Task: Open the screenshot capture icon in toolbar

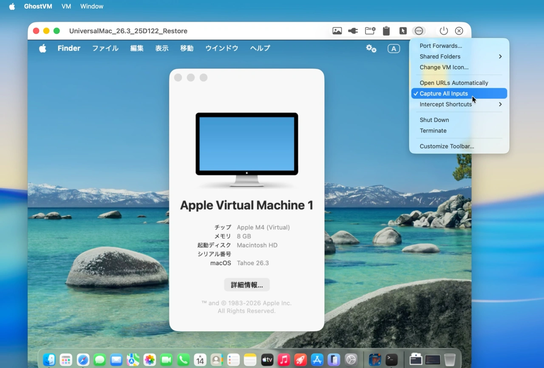Action: [337, 31]
